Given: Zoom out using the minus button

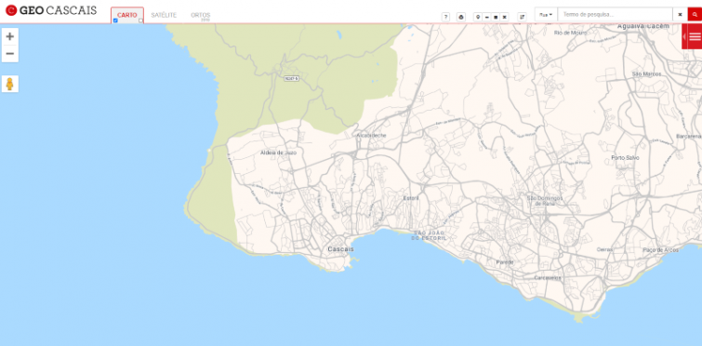Looking at the screenshot, I should 10,54.
